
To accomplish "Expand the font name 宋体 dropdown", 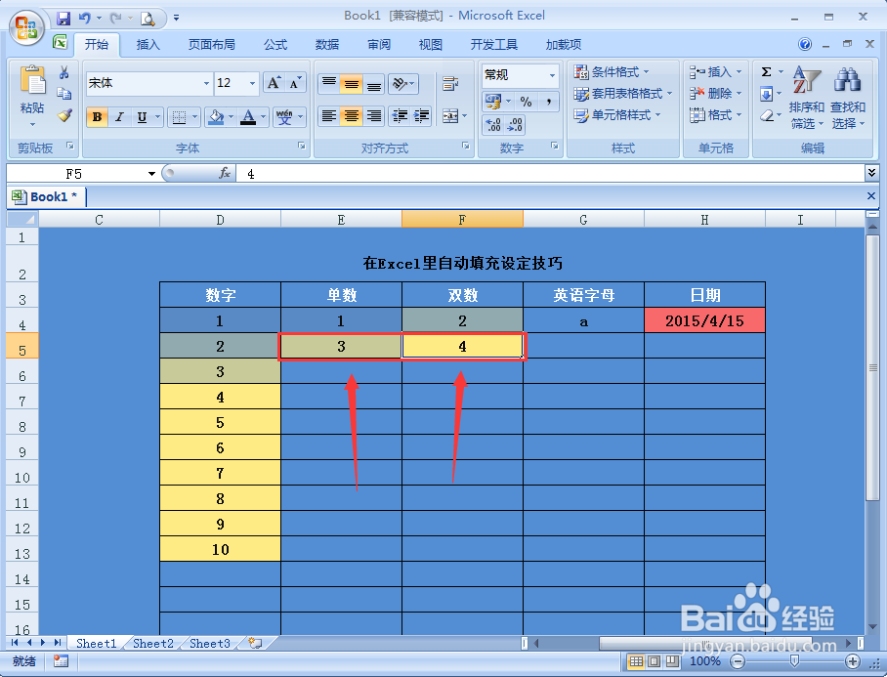I will (206, 84).
